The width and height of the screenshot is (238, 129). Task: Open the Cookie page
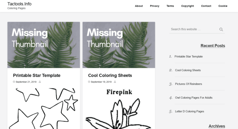click(x=223, y=6)
